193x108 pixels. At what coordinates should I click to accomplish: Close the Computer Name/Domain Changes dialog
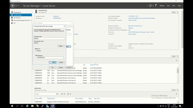coord(64,26)
